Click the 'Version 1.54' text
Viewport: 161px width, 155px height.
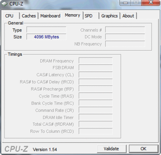(x=45, y=150)
